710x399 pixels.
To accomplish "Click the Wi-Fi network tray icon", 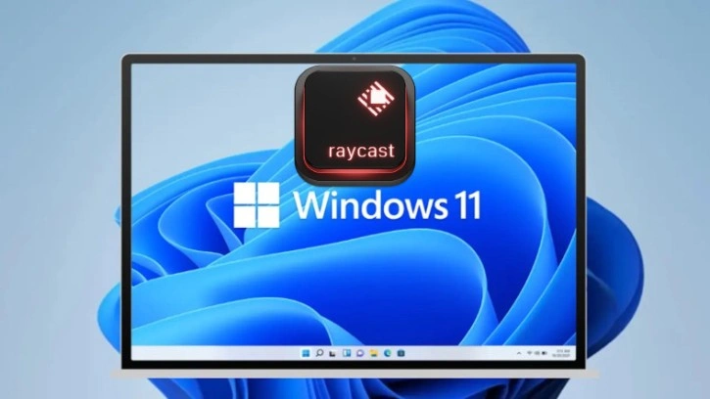I will (529, 353).
